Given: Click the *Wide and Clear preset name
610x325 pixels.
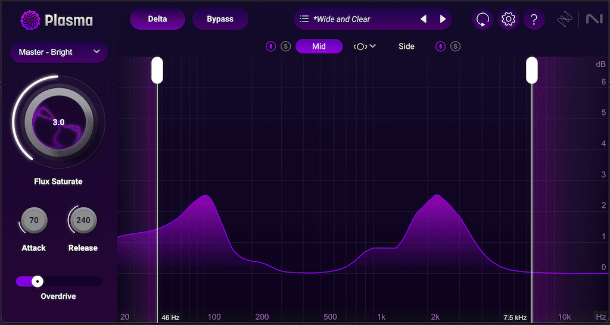Looking at the screenshot, I should [342, 19].
